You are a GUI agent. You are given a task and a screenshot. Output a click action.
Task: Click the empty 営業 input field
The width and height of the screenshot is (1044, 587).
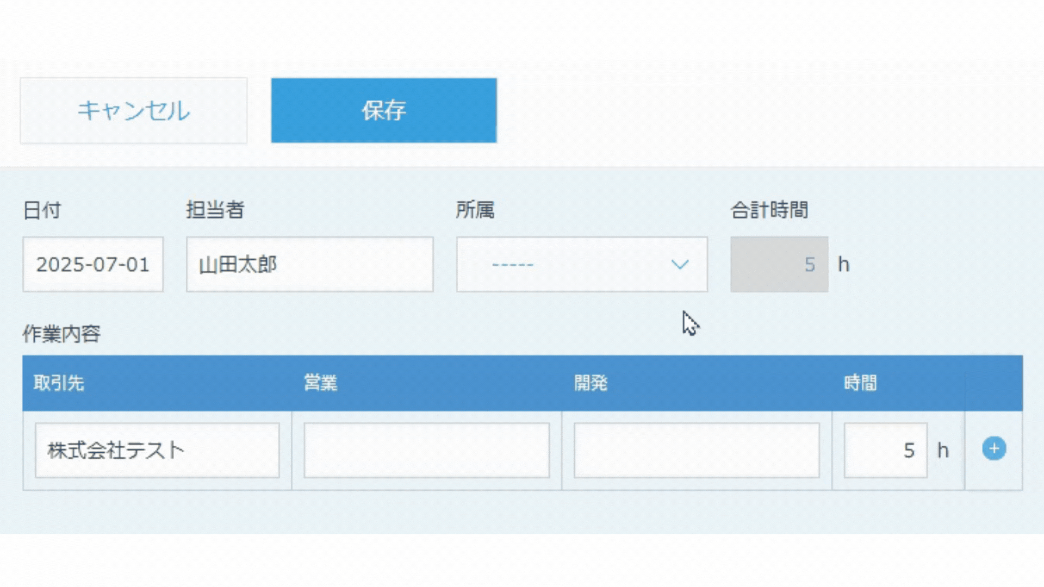tap(427, 451)
